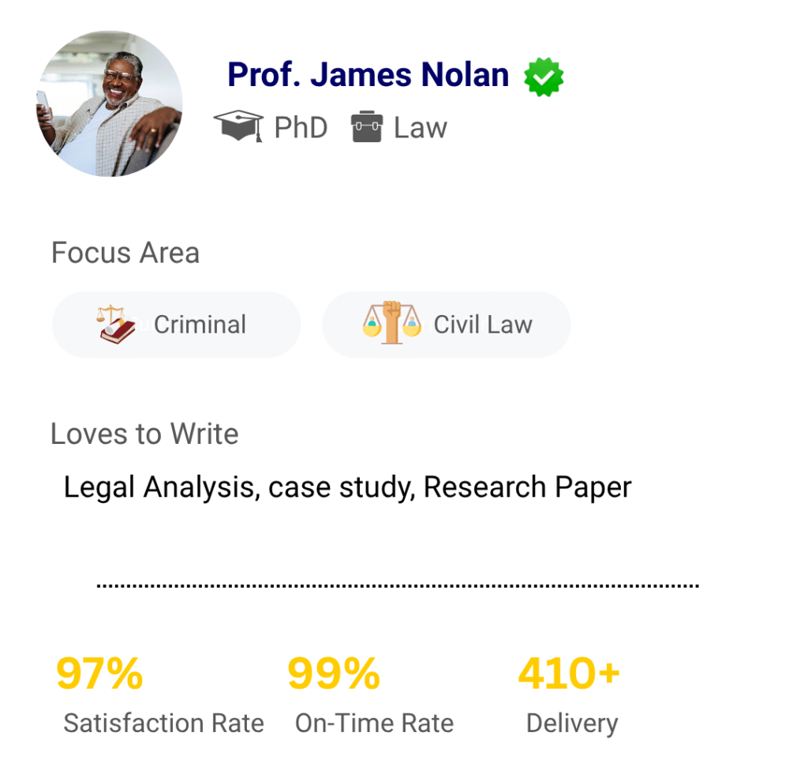Select the Criminal focus area chip
808x774 pixels.
[x=176, y=325]
